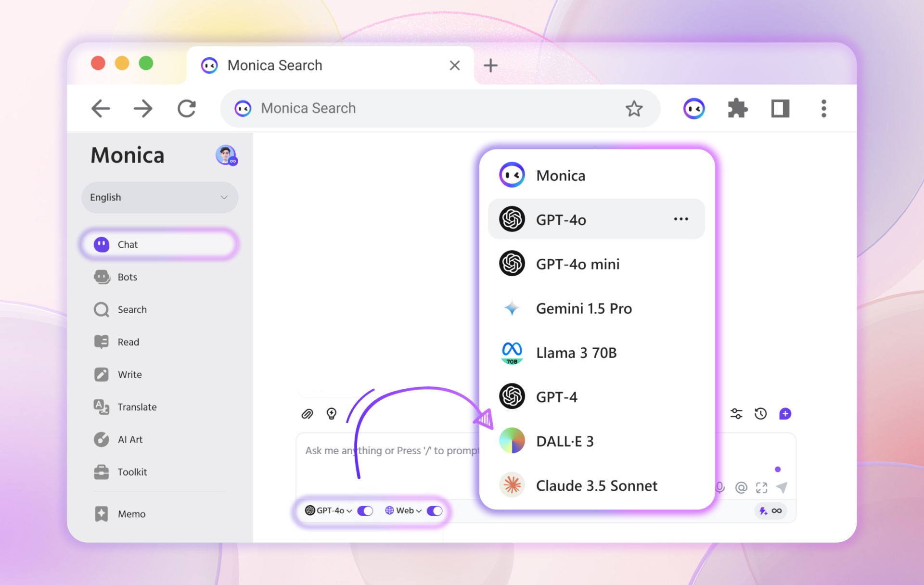Viewport: 924px width, 585px height.
Task: Select Claude 3.5 Sonnet from model list
Action: pos(596,486)
